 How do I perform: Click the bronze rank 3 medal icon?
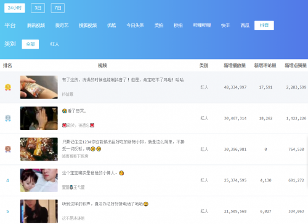8,149
